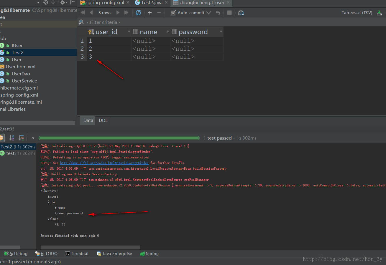Click the scroll from source target icon
Screen dimensions: 386x265
coord(46,2)
